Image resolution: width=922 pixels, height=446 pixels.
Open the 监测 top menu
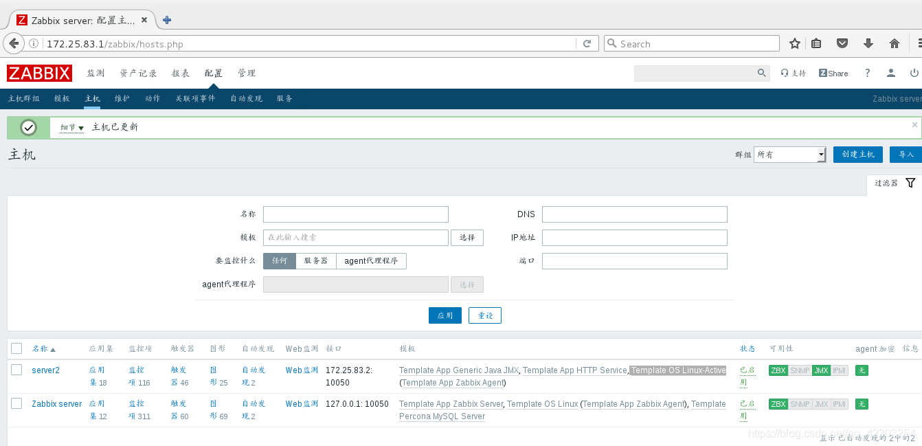pos(95,73)
